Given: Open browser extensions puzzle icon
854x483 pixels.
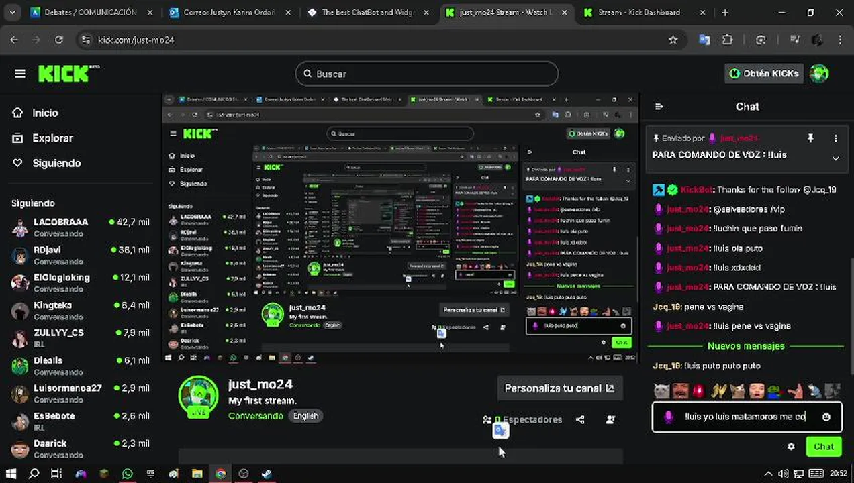Looking at the screenshot, I should 727,40.
